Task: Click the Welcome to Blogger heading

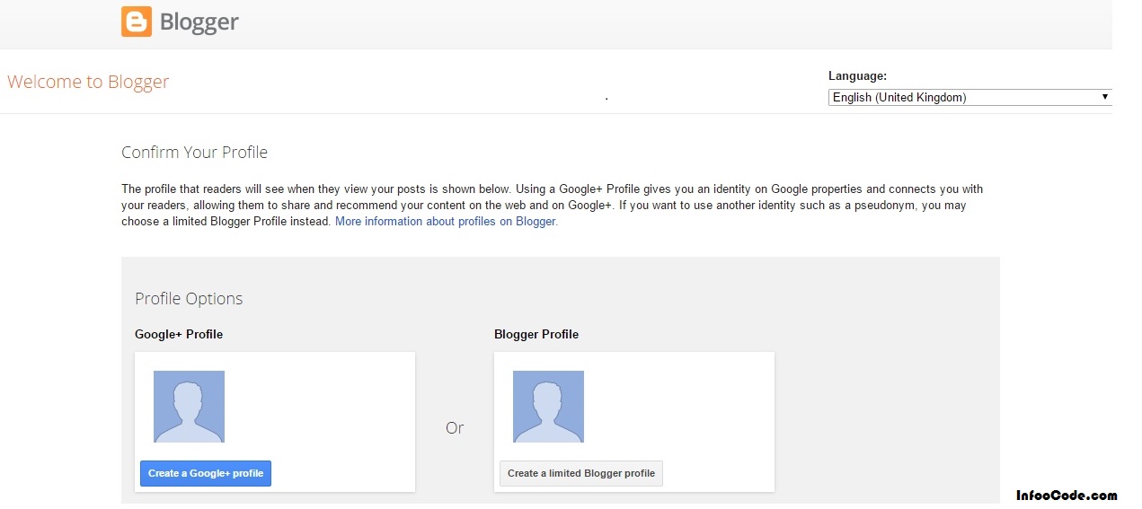Action: point(88,82)
